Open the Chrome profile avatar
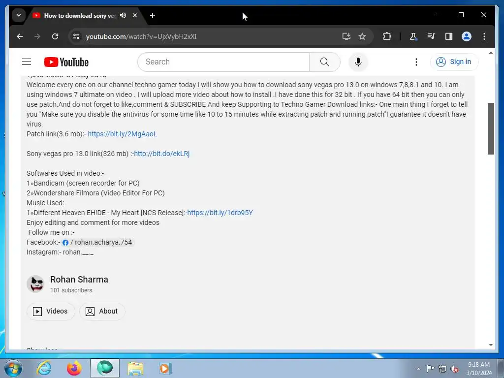Image resolution: width=504 pixels, height=378 pixels. tap(467, 36)
